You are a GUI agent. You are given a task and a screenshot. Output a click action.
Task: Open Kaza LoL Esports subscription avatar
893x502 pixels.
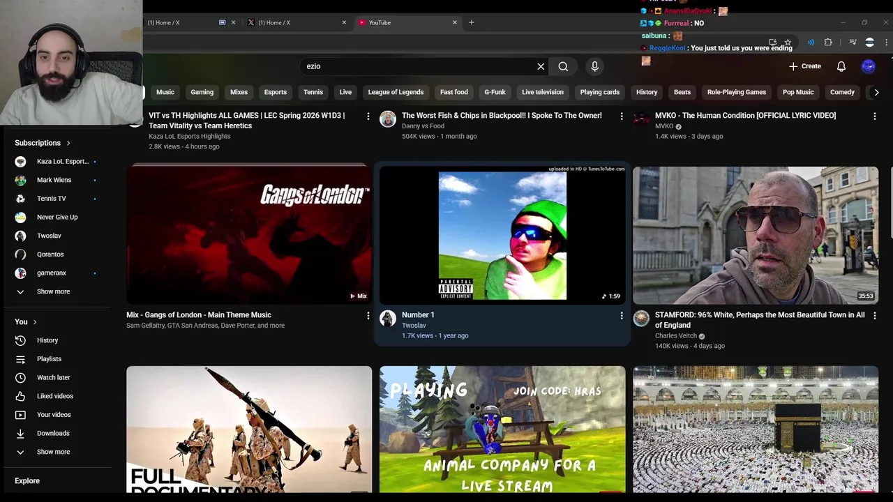point(20,161)
